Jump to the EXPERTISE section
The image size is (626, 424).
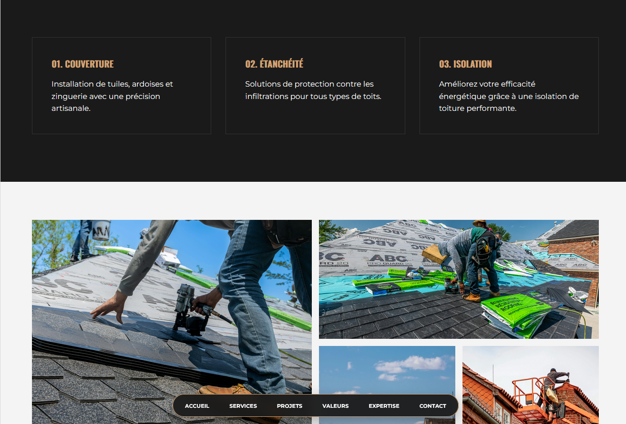[384, 406]
